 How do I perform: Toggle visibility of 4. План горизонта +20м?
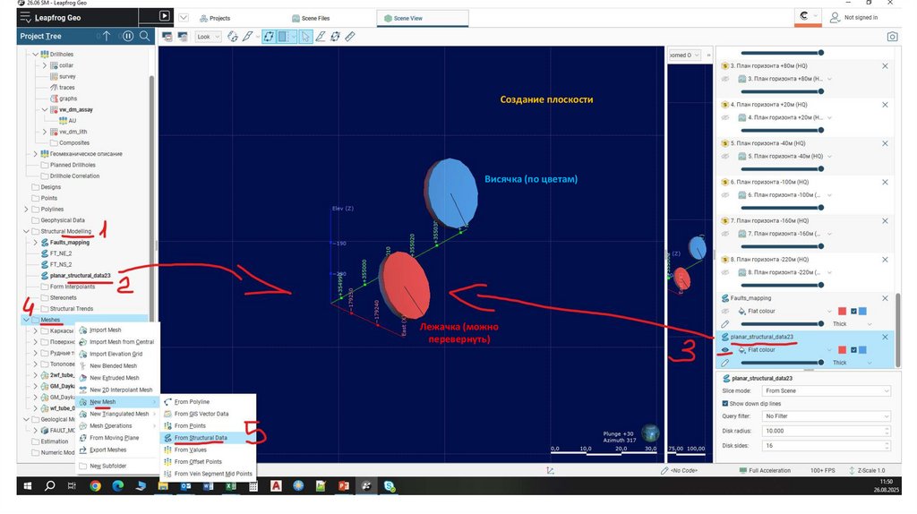[725, 117]
